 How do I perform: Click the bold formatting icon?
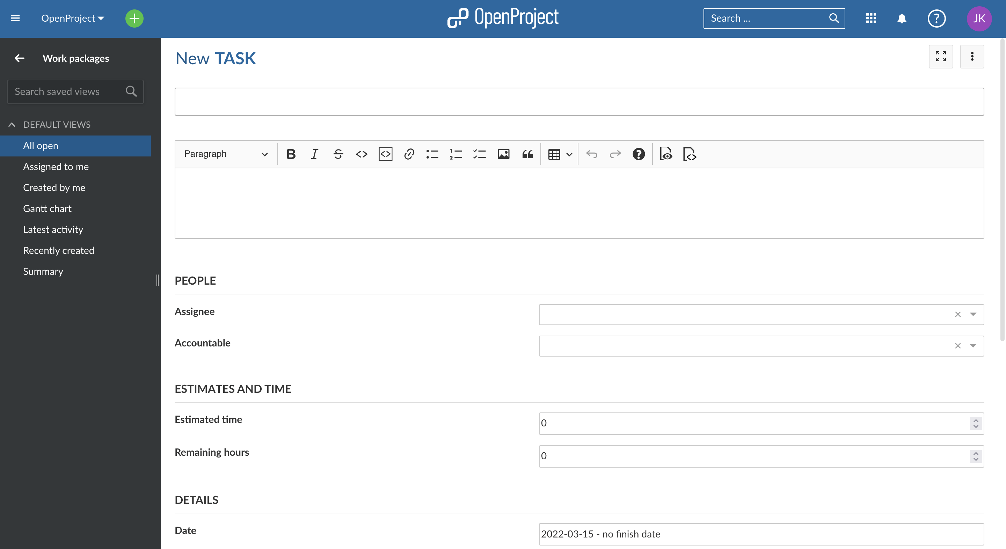point(290,154)
